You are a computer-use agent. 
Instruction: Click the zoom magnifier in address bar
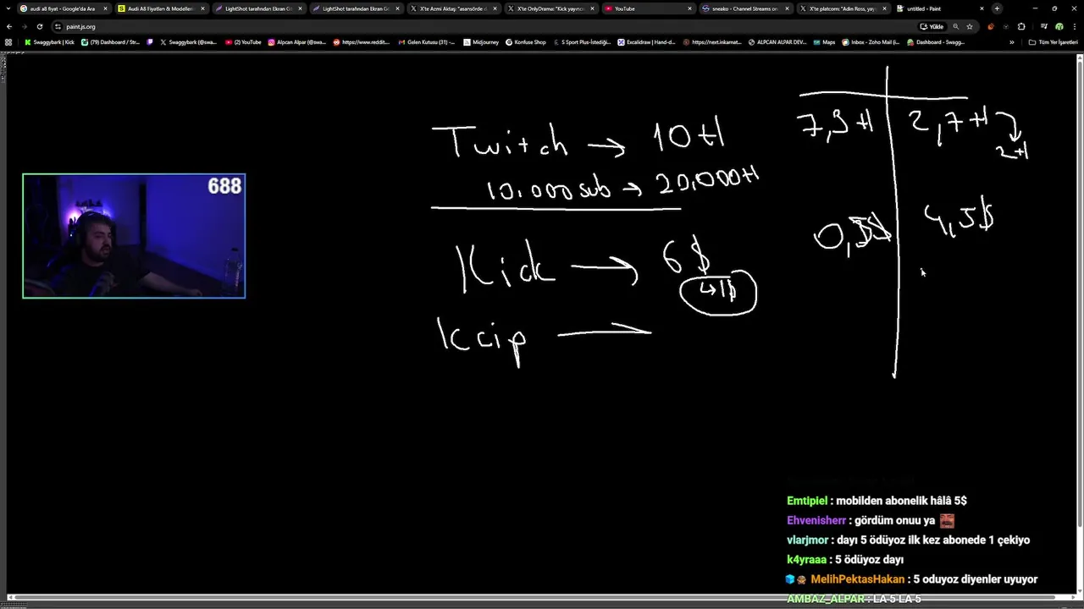(x=955, y=26)
